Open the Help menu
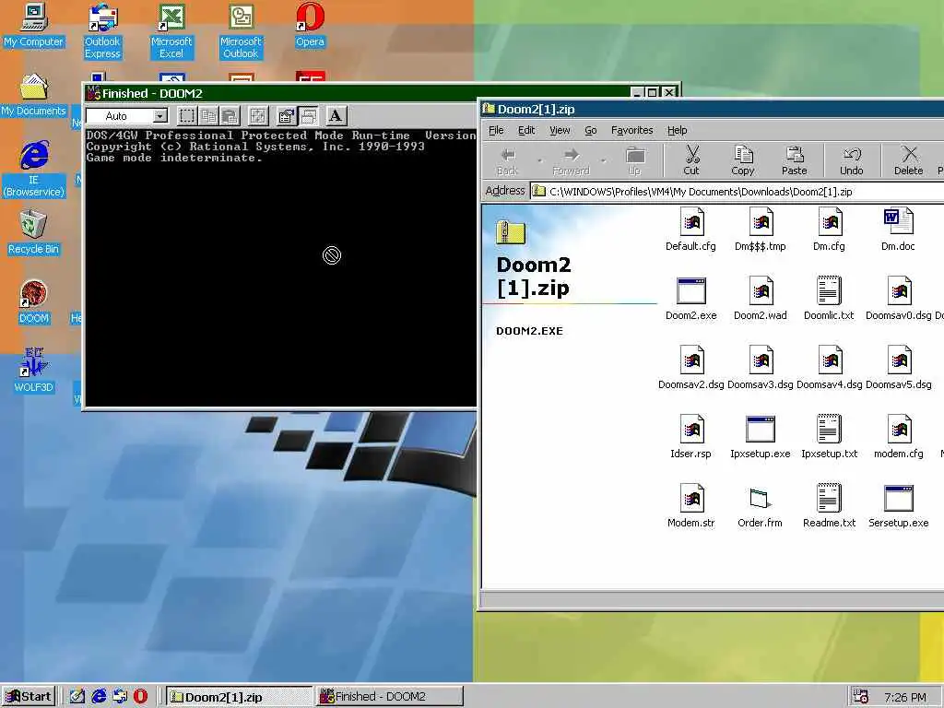This screenshot has width=944, height=708. point(677,130)
